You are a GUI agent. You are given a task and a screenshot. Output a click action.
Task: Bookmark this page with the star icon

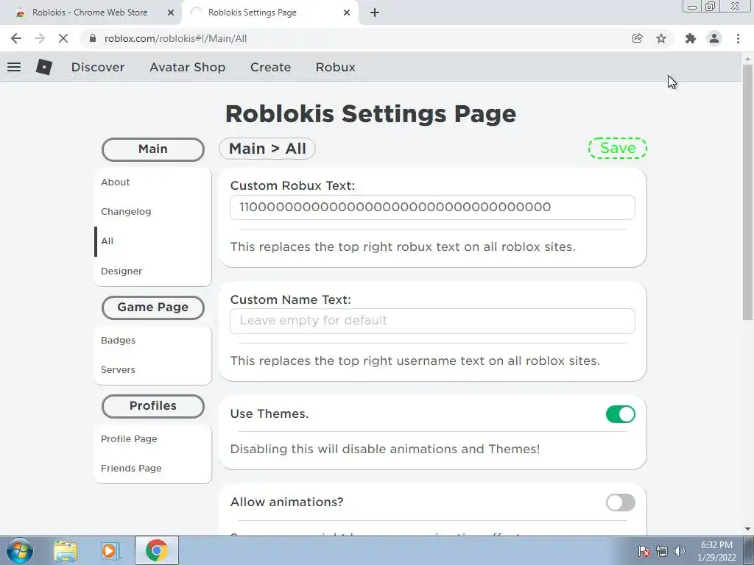pyautogui.click(x=661, y=38)
